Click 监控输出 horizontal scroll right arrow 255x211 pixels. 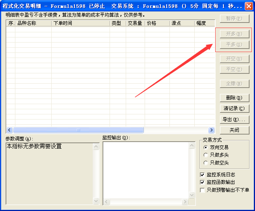coord(185,202)
